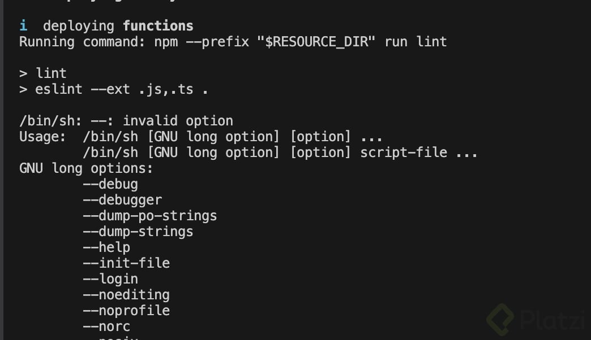The image size is (591, 340).
Task: Click the word "functions" in bold
Action: coord(158,26)
